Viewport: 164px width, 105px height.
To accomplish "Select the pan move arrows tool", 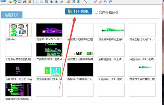I will click(x=37, y=2).
